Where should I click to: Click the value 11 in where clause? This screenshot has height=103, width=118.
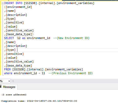coord(43,73)
